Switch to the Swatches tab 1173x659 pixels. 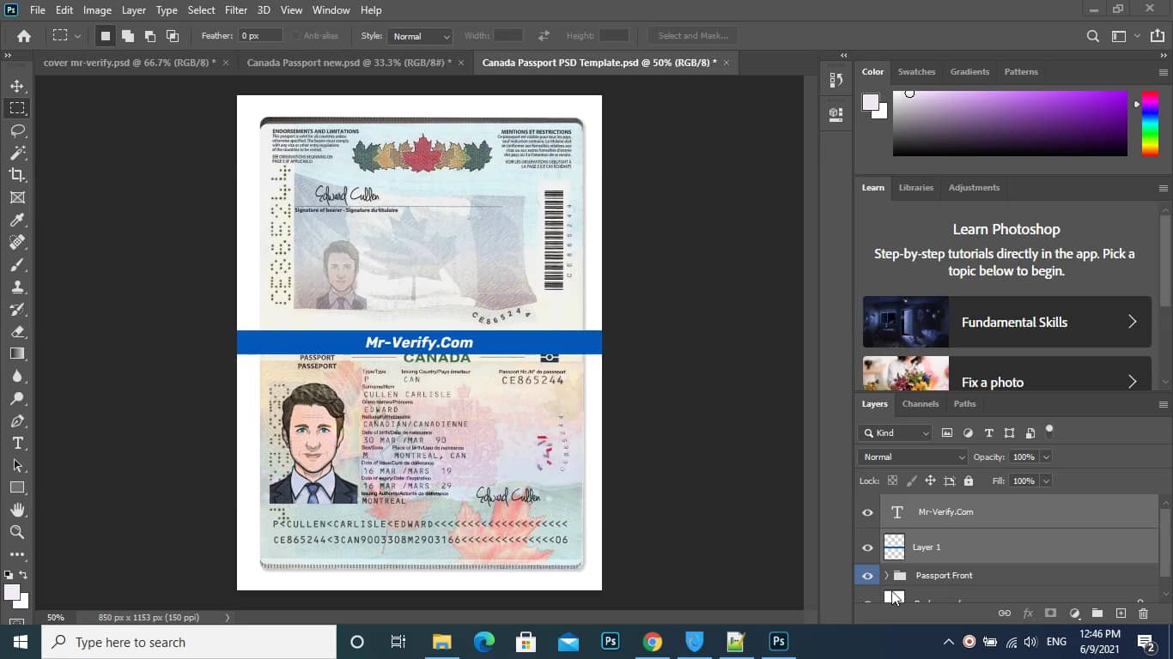tap(916, 72)
